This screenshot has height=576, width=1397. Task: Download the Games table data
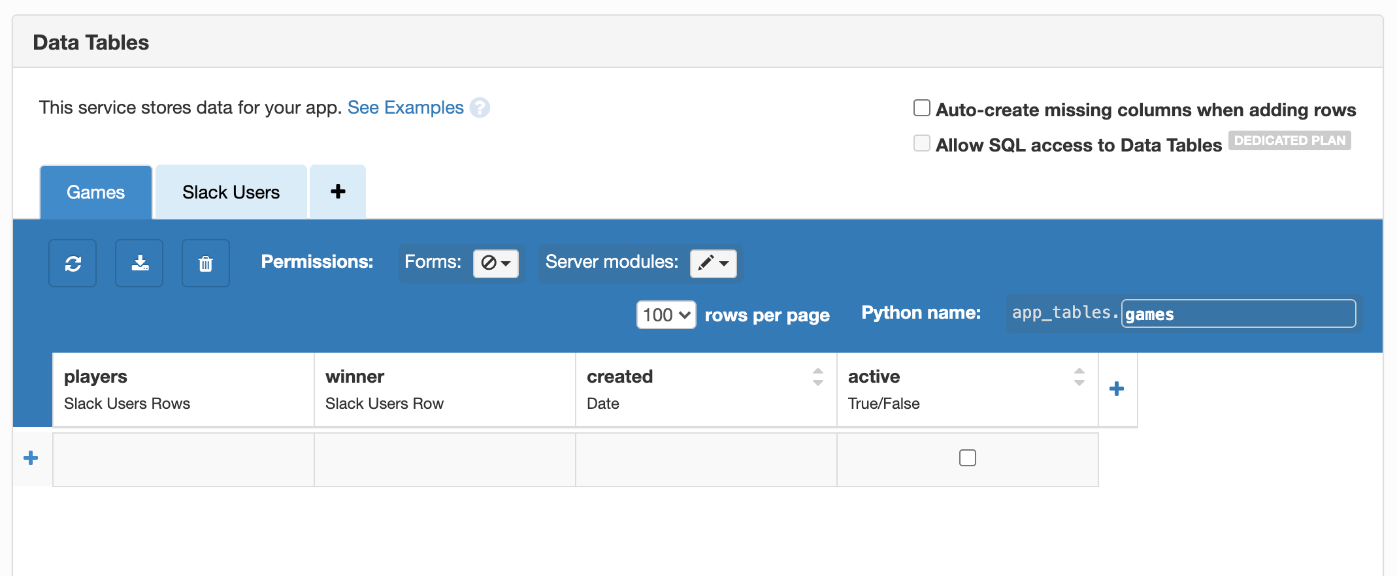[x=140, y=263]
